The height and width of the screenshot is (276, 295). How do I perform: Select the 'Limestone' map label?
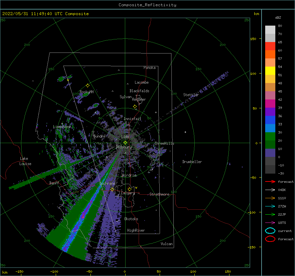62,127
